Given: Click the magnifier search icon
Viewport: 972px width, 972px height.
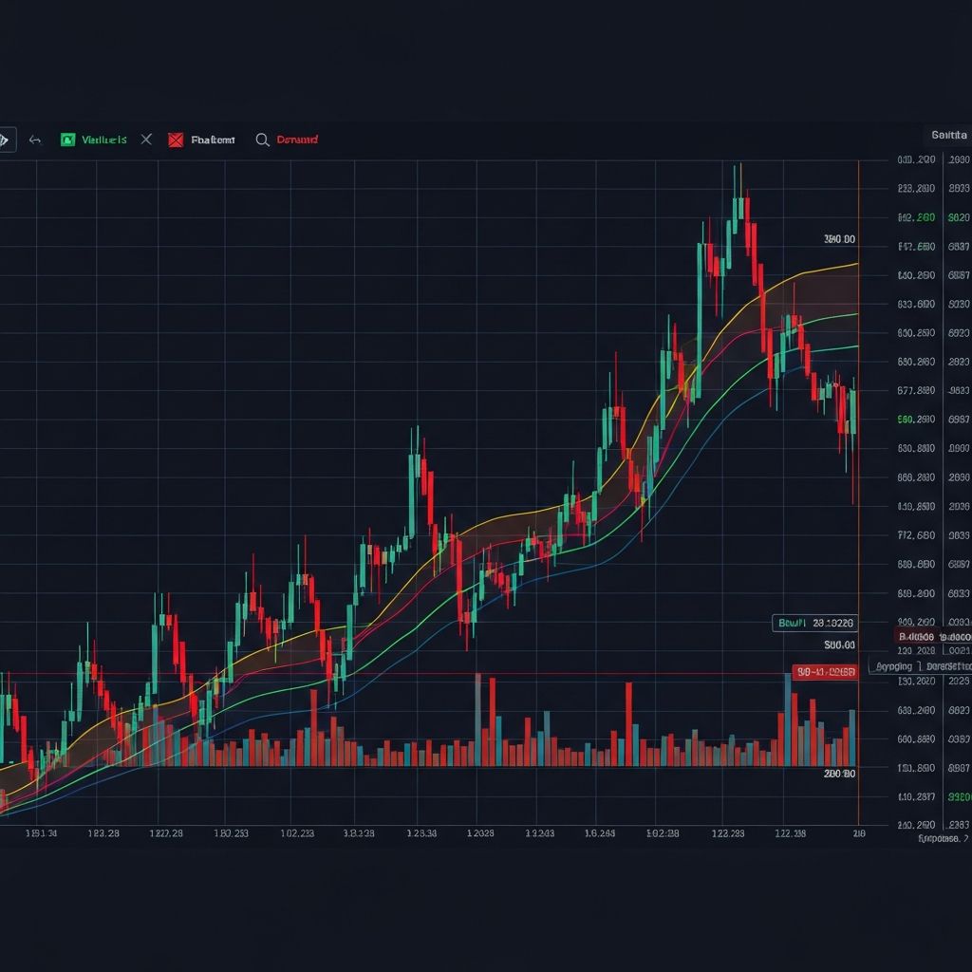Looking at the screenshot, I should 263,140.
